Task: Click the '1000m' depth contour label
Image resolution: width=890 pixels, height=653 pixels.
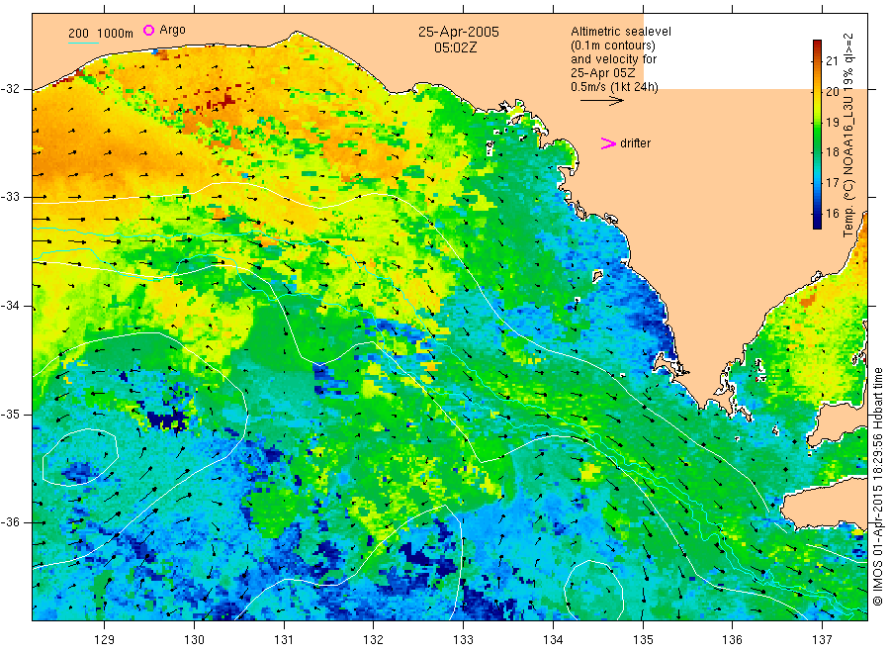Action: [x=116, y=34]
